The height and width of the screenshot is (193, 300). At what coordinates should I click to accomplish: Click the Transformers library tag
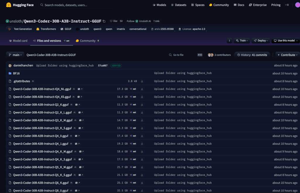coord(46,29)
